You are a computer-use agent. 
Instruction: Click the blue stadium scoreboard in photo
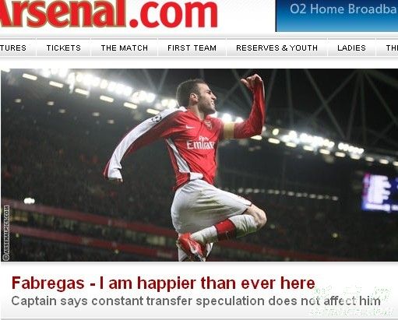[379, 192]
